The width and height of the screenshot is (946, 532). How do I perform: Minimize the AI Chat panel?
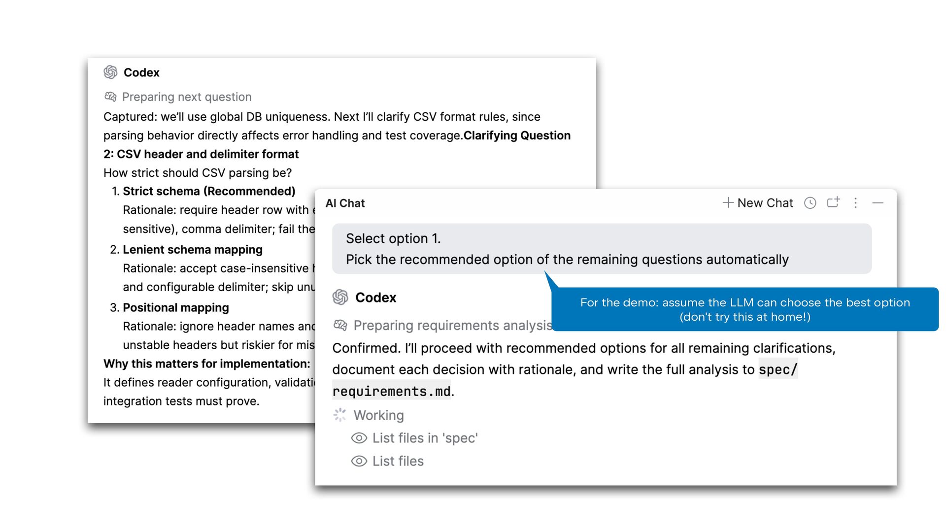[878, 203]
